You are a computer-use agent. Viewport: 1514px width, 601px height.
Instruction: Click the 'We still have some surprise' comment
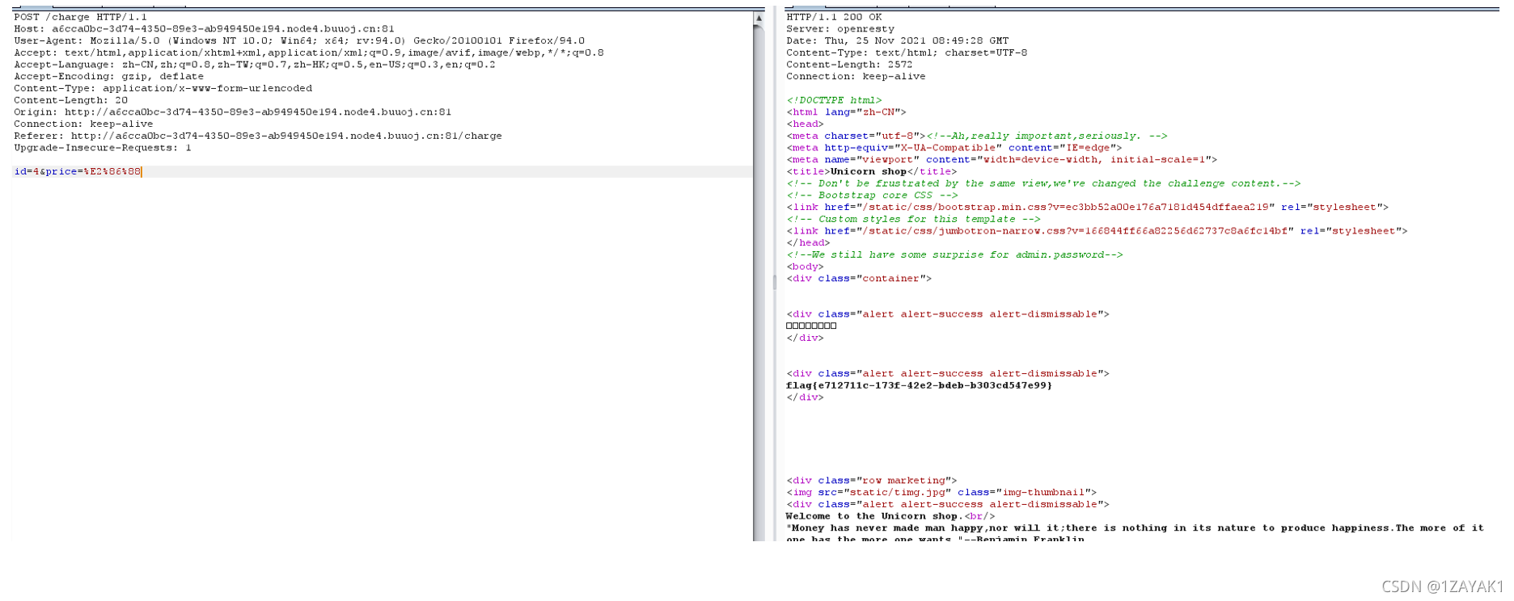tap(954, 255)
